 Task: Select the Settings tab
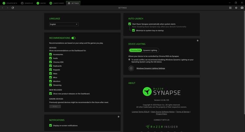pyautogui.click(x=73, y=3)
